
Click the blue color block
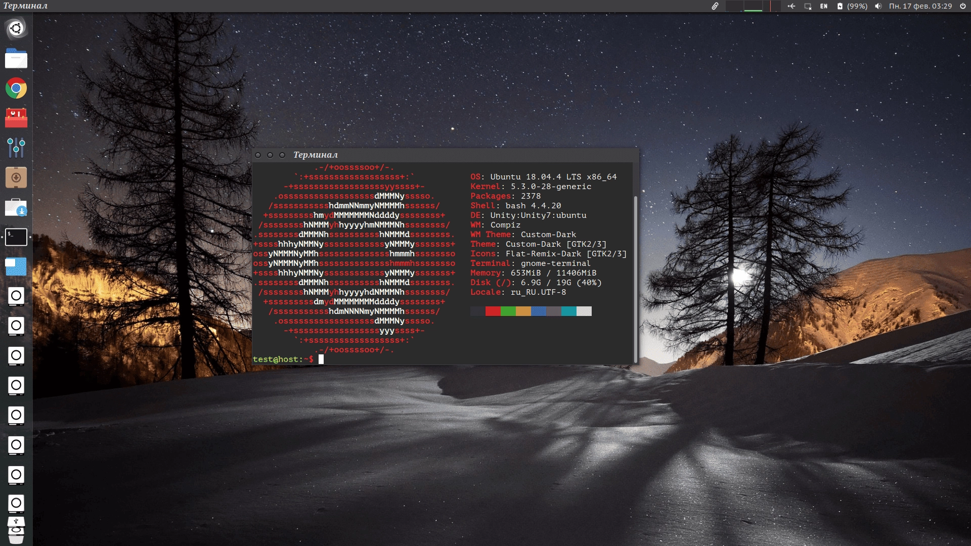point(539,311)
